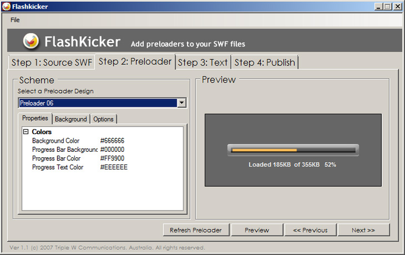Open Step 4: Publish tab

[x=264, y=63]
